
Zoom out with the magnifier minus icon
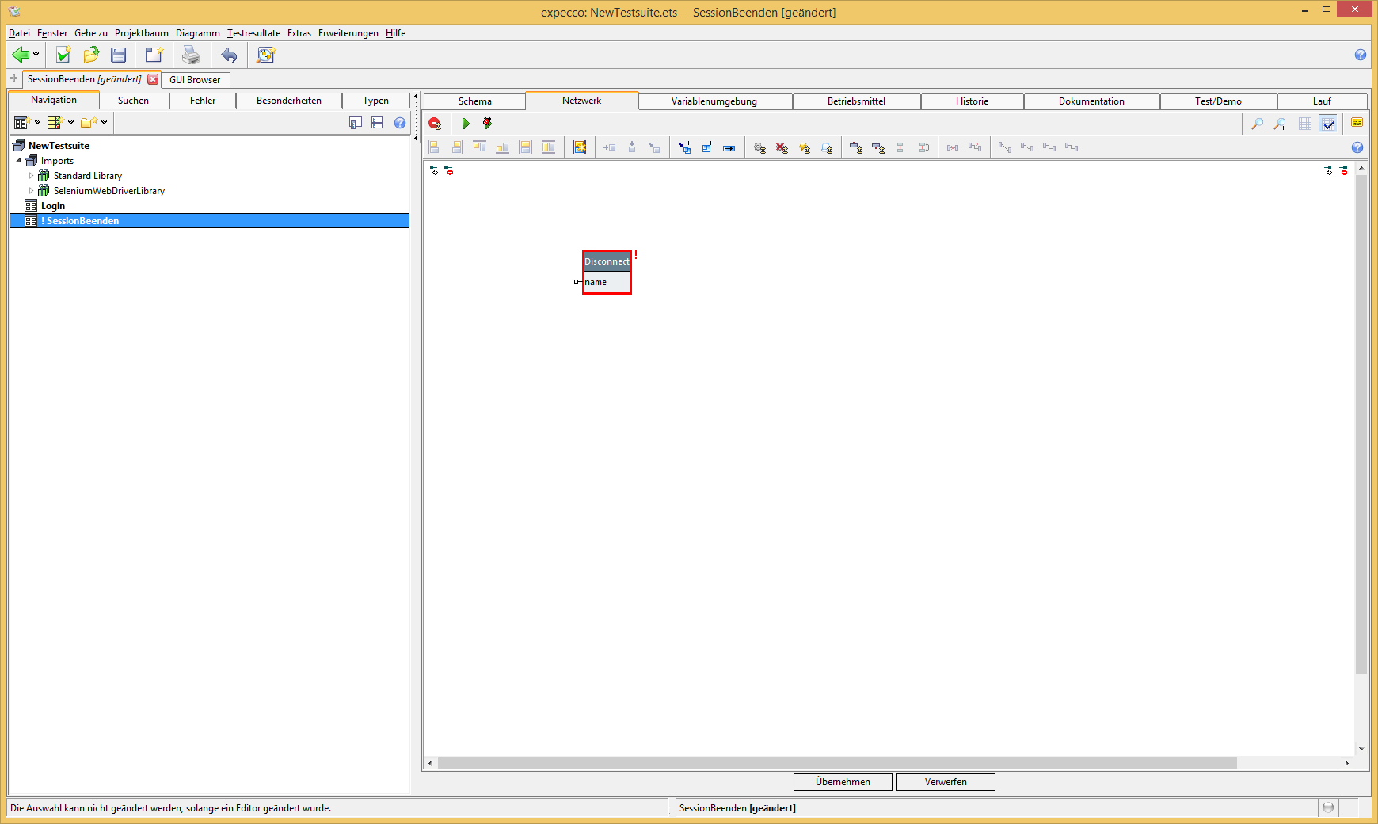tap(1257, 124)
